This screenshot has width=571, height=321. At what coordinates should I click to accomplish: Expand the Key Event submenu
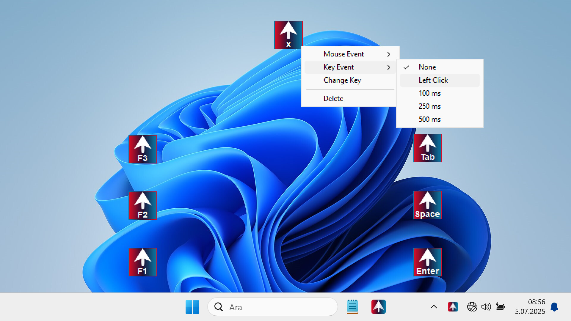339,67
